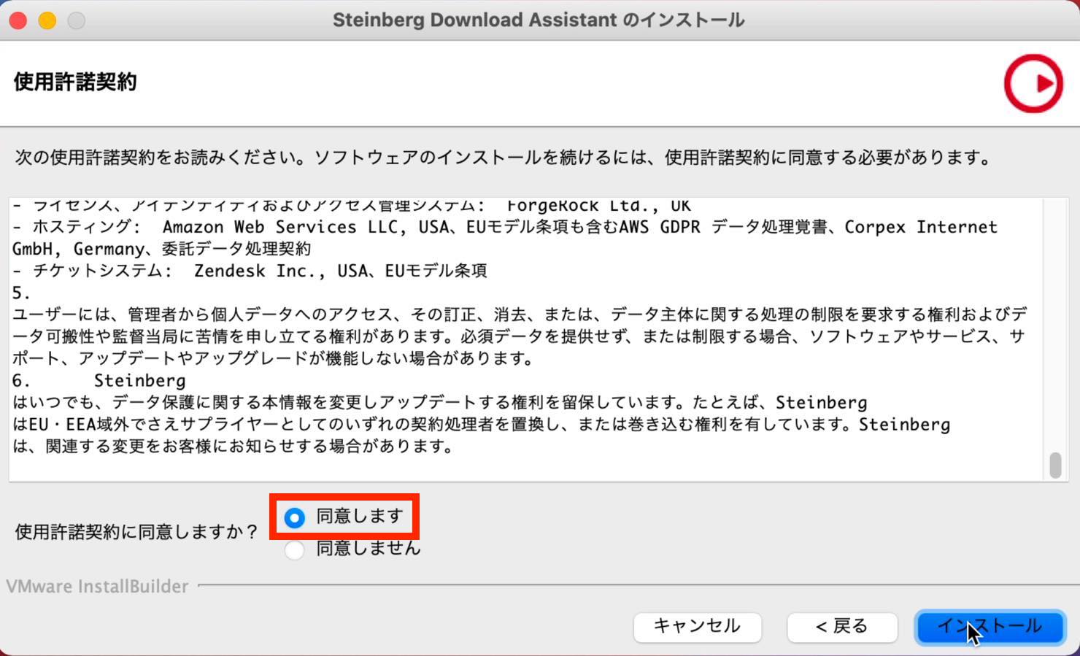1080x656 pixels.
Task: Go back with the < 戻る button
Action: pyautogui.click(x=841, y=626)
